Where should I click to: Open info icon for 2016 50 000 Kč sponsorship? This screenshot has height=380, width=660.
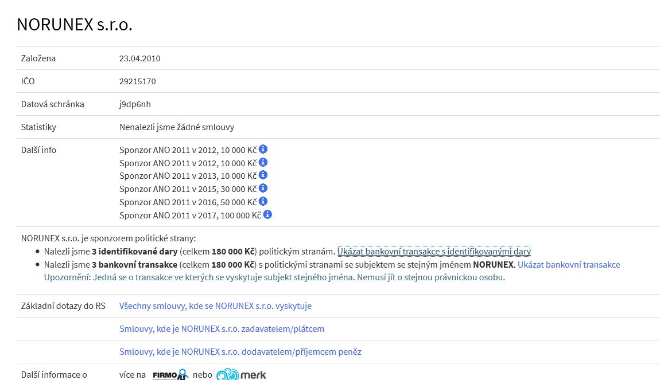263,201
